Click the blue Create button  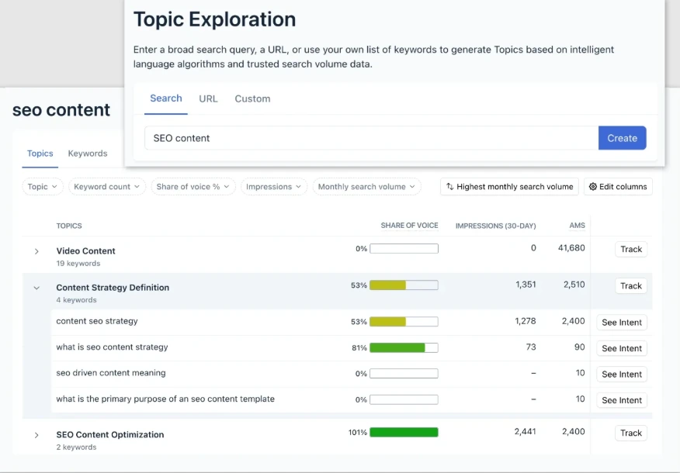622,138
